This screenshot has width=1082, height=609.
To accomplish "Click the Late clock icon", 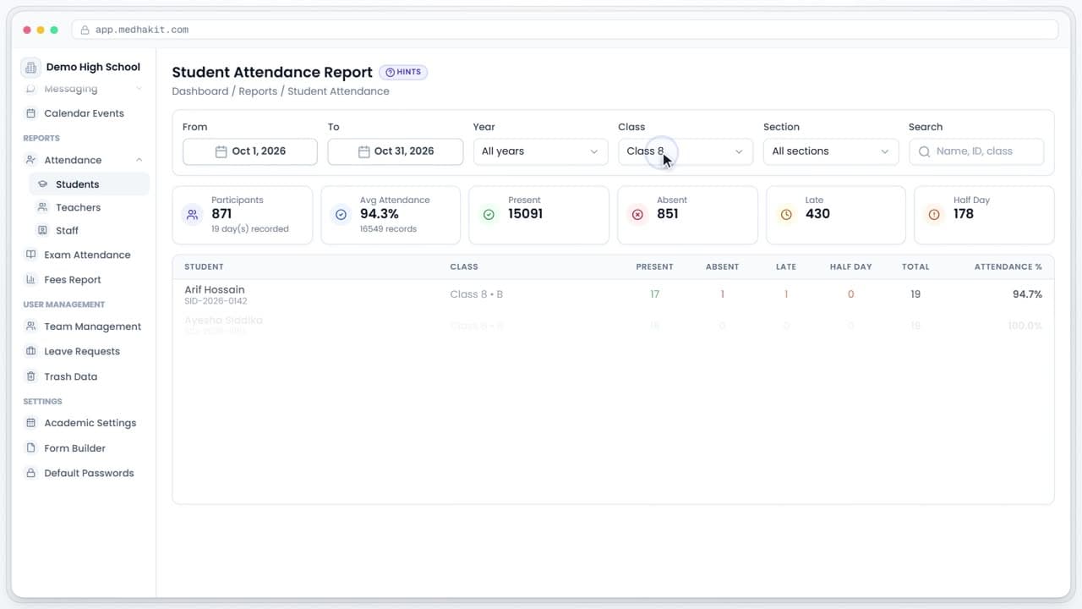I will pos(786,215).
